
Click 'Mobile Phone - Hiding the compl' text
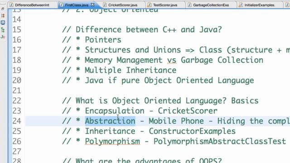click(219, 121)
